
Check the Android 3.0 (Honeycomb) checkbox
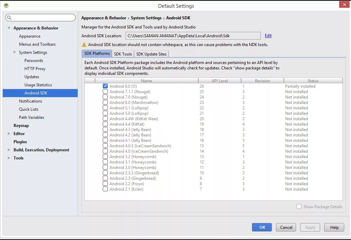tap(105, 167)
